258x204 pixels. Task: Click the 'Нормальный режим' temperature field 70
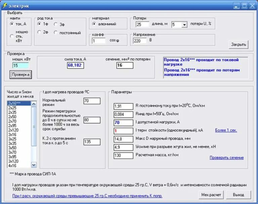coord(92,101)
